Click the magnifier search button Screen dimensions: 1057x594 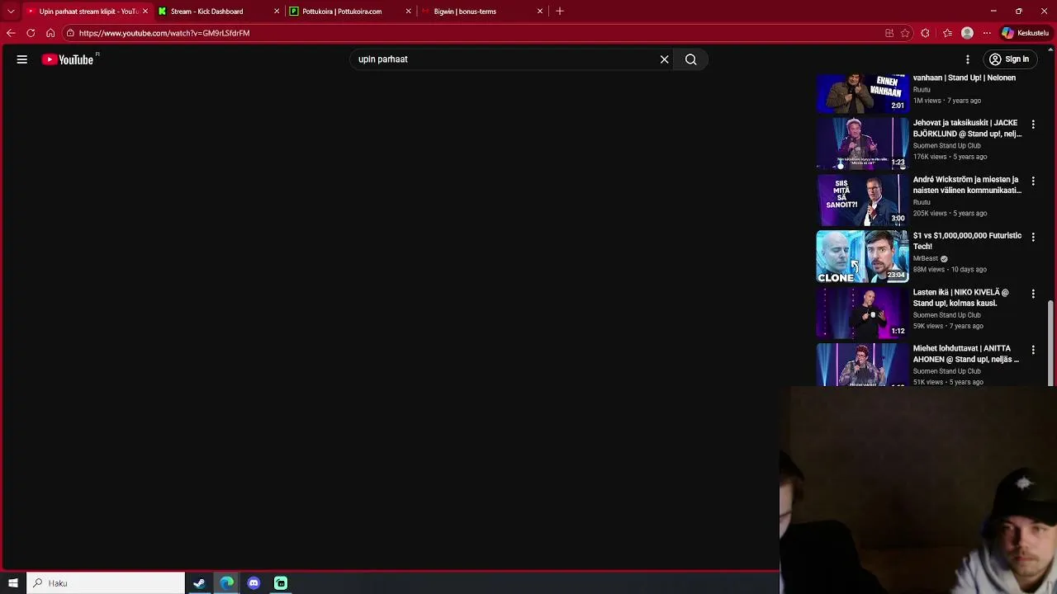(691, 59)
